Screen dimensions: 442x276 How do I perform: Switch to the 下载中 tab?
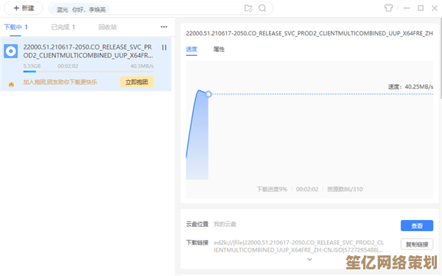click(x=15, y=27)
